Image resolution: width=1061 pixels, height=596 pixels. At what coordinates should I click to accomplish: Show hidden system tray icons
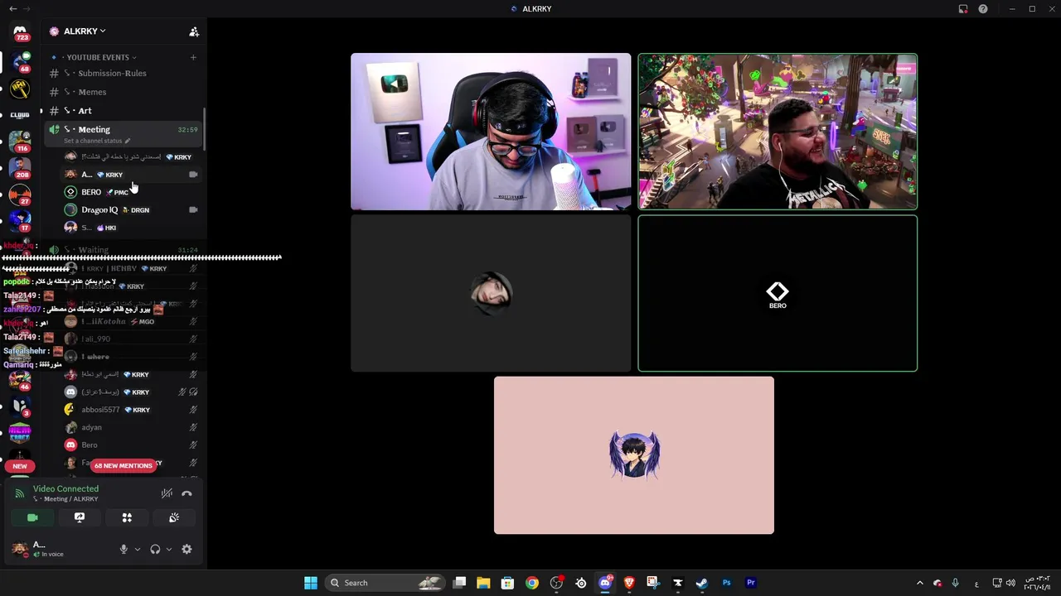(x=919, y=583)
